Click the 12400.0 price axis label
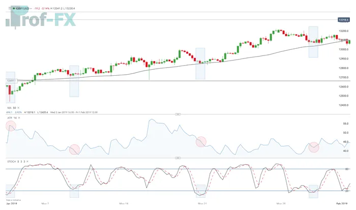 (x=343, y=105)
